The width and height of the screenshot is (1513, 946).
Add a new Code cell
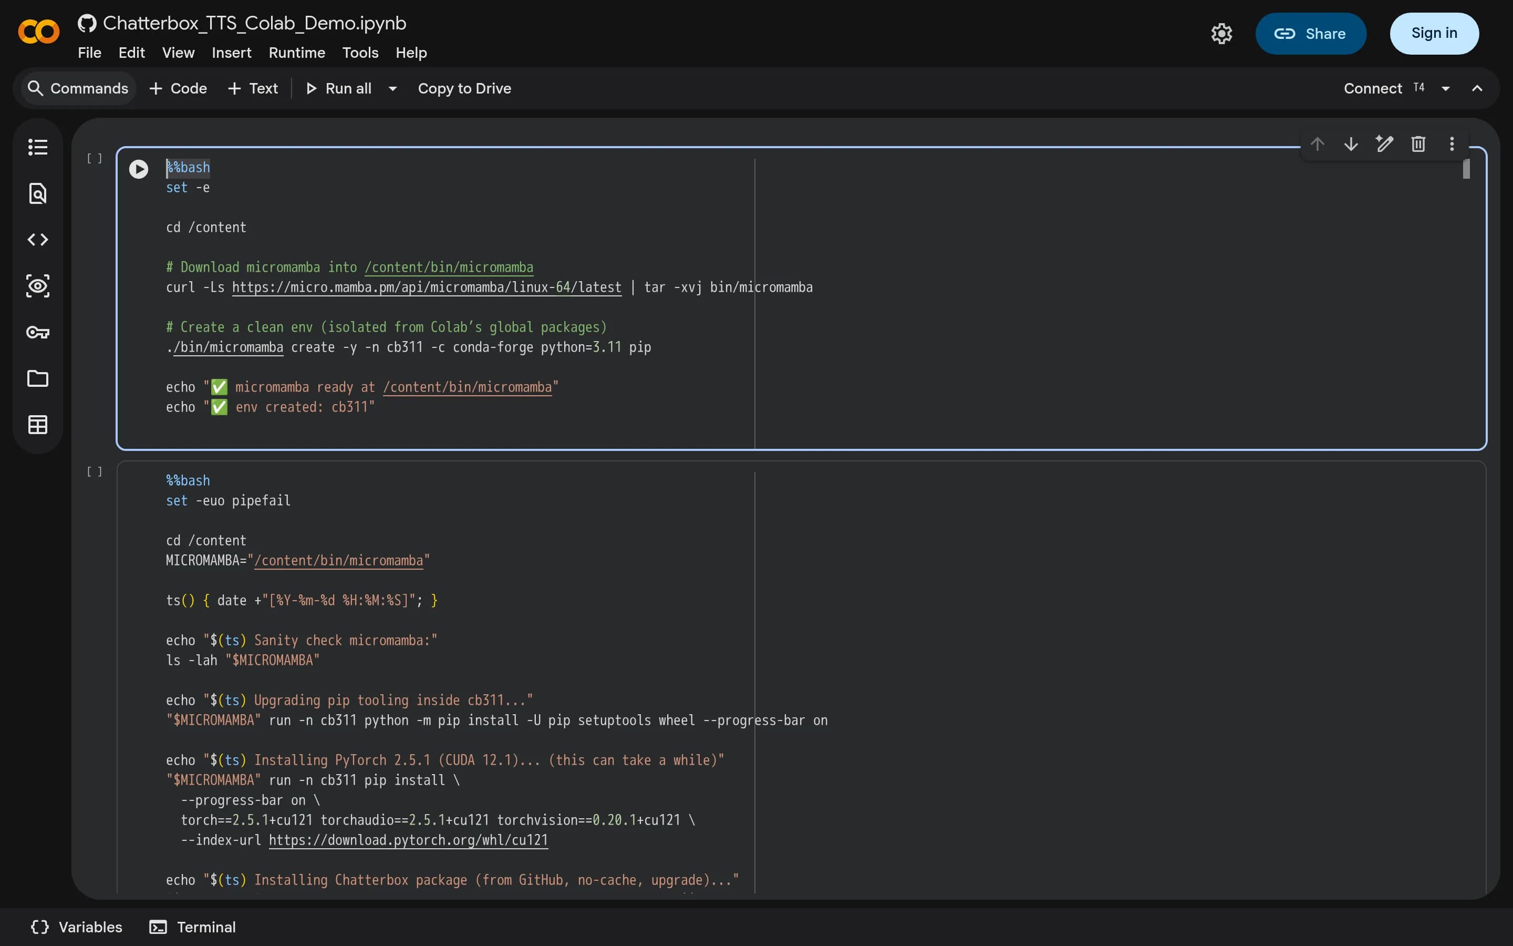178,88
